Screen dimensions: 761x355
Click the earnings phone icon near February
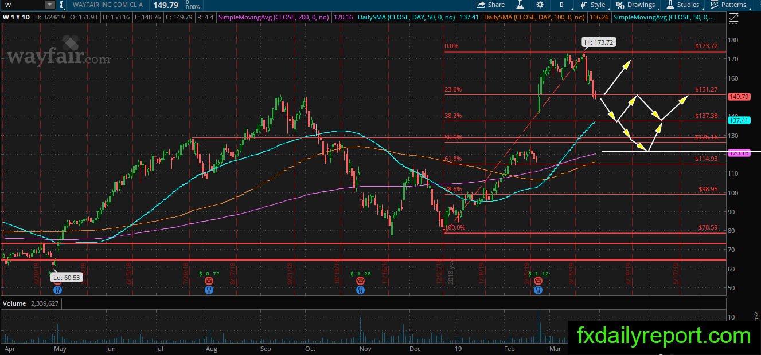click(x=538, y=281)
